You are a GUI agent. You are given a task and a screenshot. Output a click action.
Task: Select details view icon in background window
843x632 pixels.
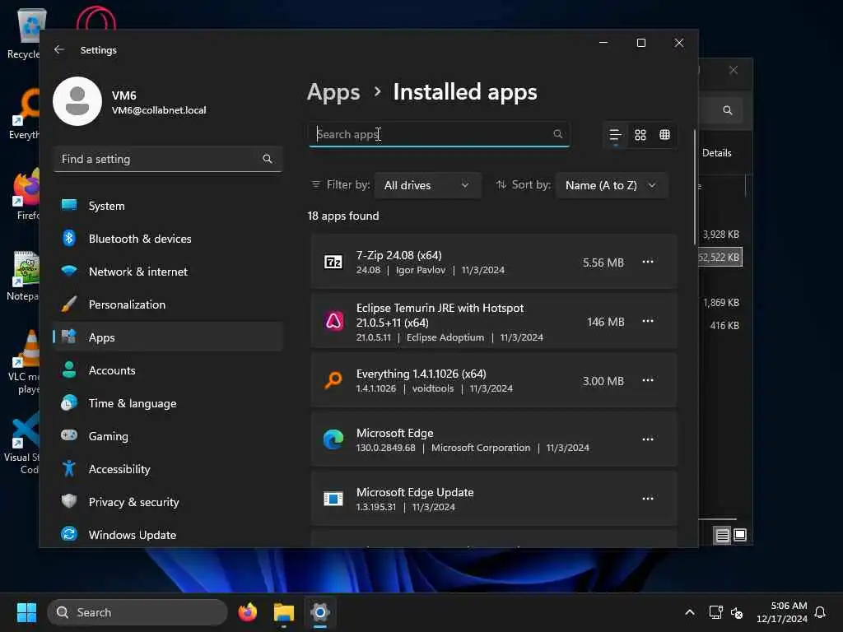click(x=722, y=535)
